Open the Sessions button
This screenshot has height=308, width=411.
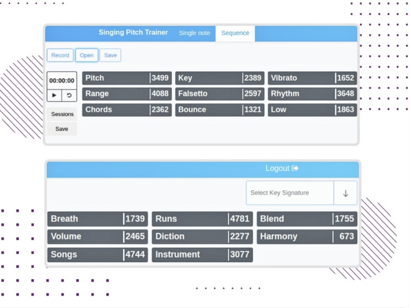(62, 114)
